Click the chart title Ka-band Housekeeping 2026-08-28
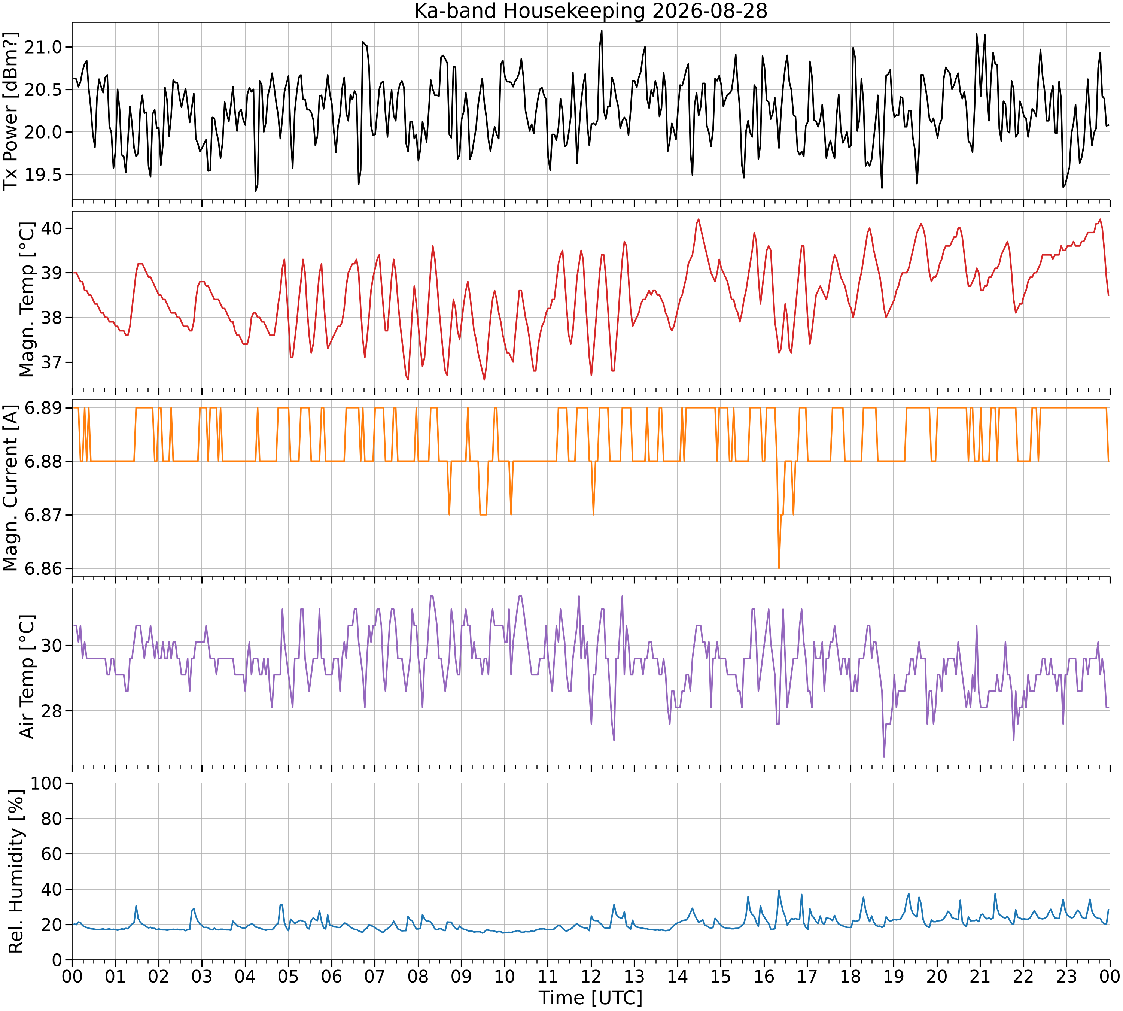Screen dimensions: 1123x1011 [590, 10]
